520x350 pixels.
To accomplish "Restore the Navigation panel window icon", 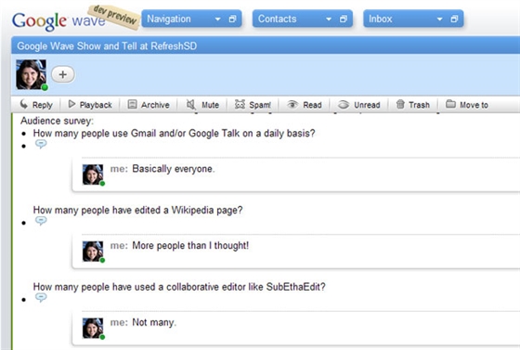I will (233, 19).
